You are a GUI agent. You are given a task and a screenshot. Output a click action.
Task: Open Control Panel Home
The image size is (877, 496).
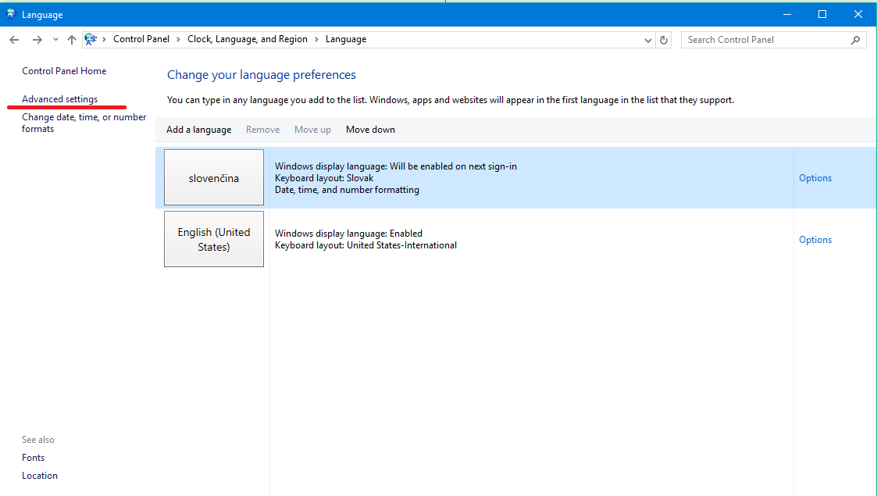coord(64,71)
